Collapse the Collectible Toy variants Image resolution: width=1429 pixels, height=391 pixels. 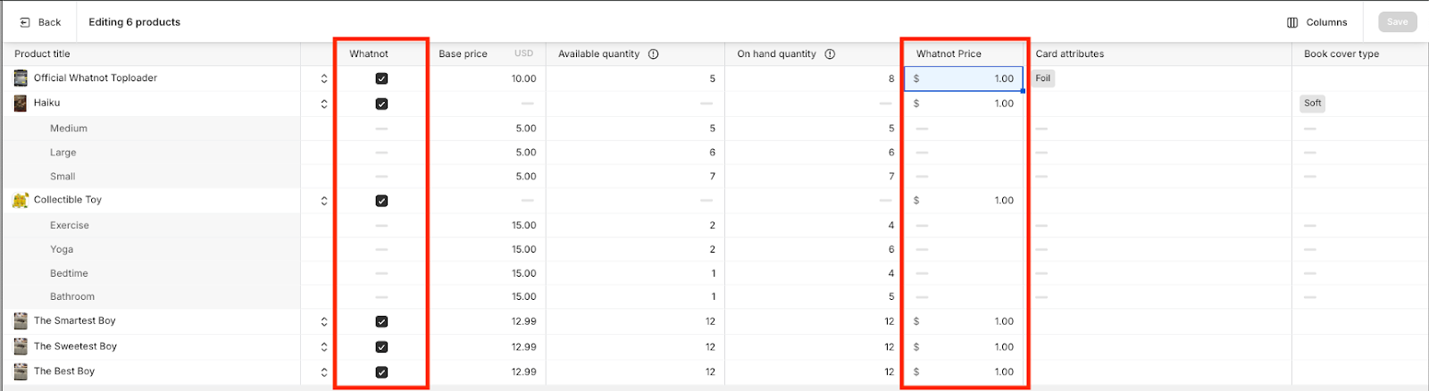pos(324,201)
